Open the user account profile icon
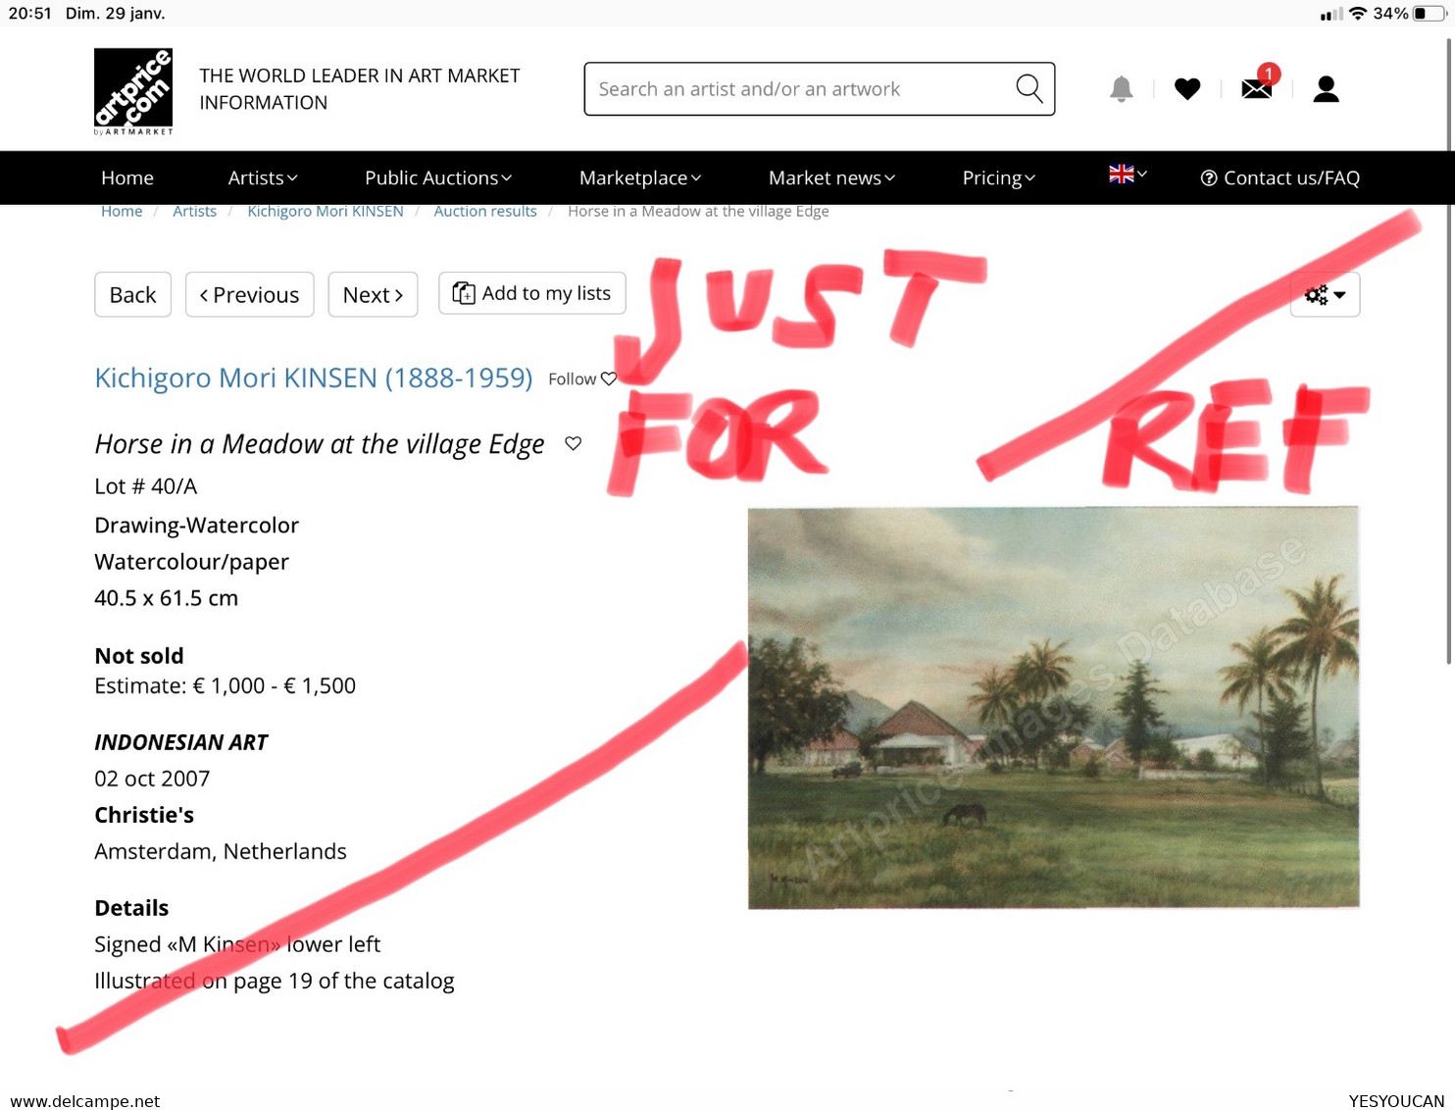Screen dimensions: 1455x1110 1326,89
